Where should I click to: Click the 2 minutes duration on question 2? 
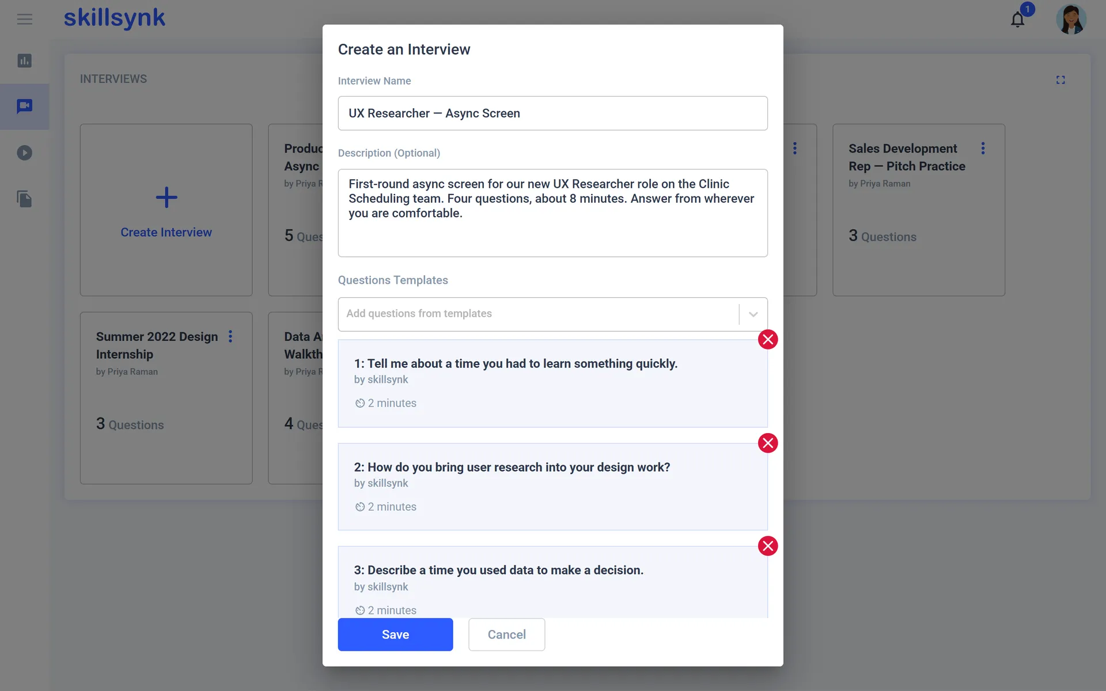(x=385, y=507)
